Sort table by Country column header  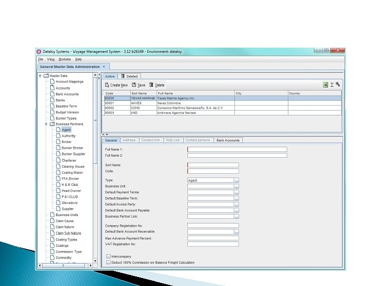[x=315, y=93]
